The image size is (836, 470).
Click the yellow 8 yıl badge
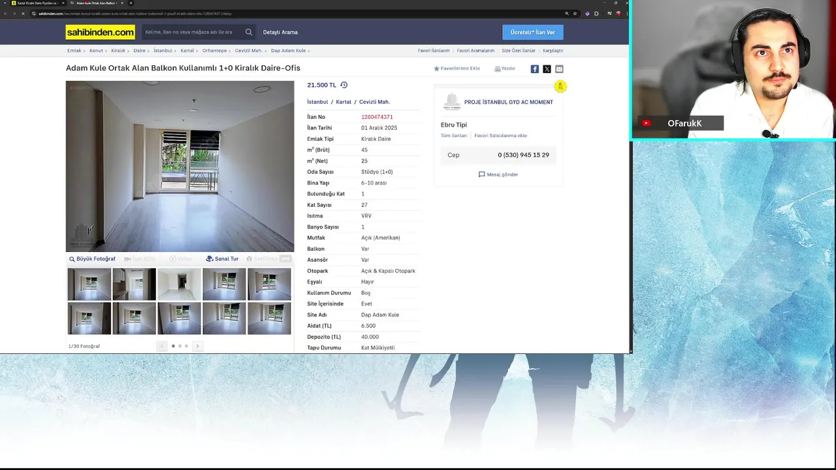click(560, 86)
